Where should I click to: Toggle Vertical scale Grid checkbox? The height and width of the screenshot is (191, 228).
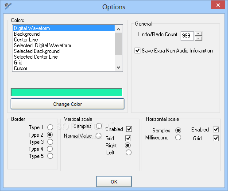128,138
